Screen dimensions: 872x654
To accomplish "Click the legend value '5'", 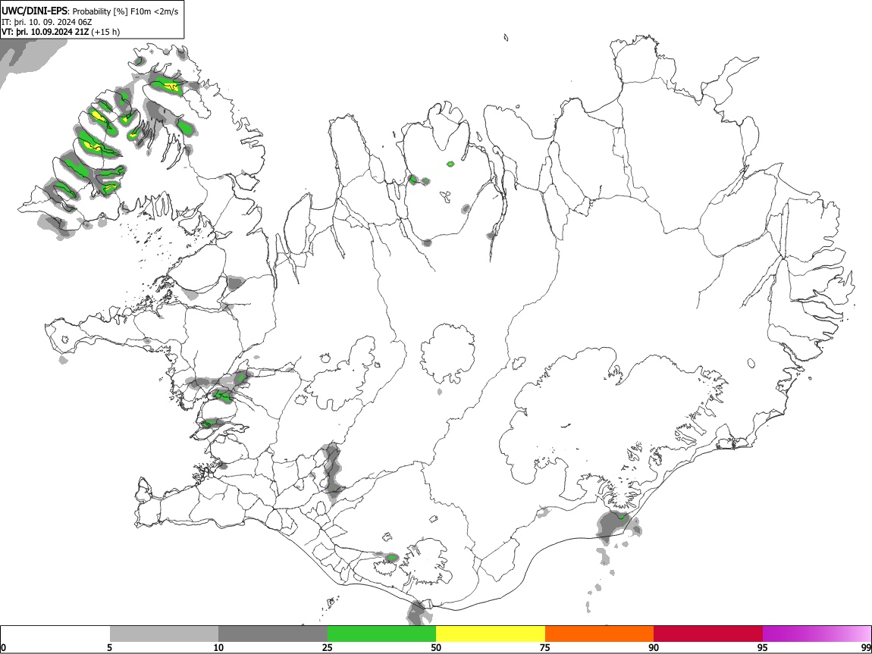I will 109,648.
